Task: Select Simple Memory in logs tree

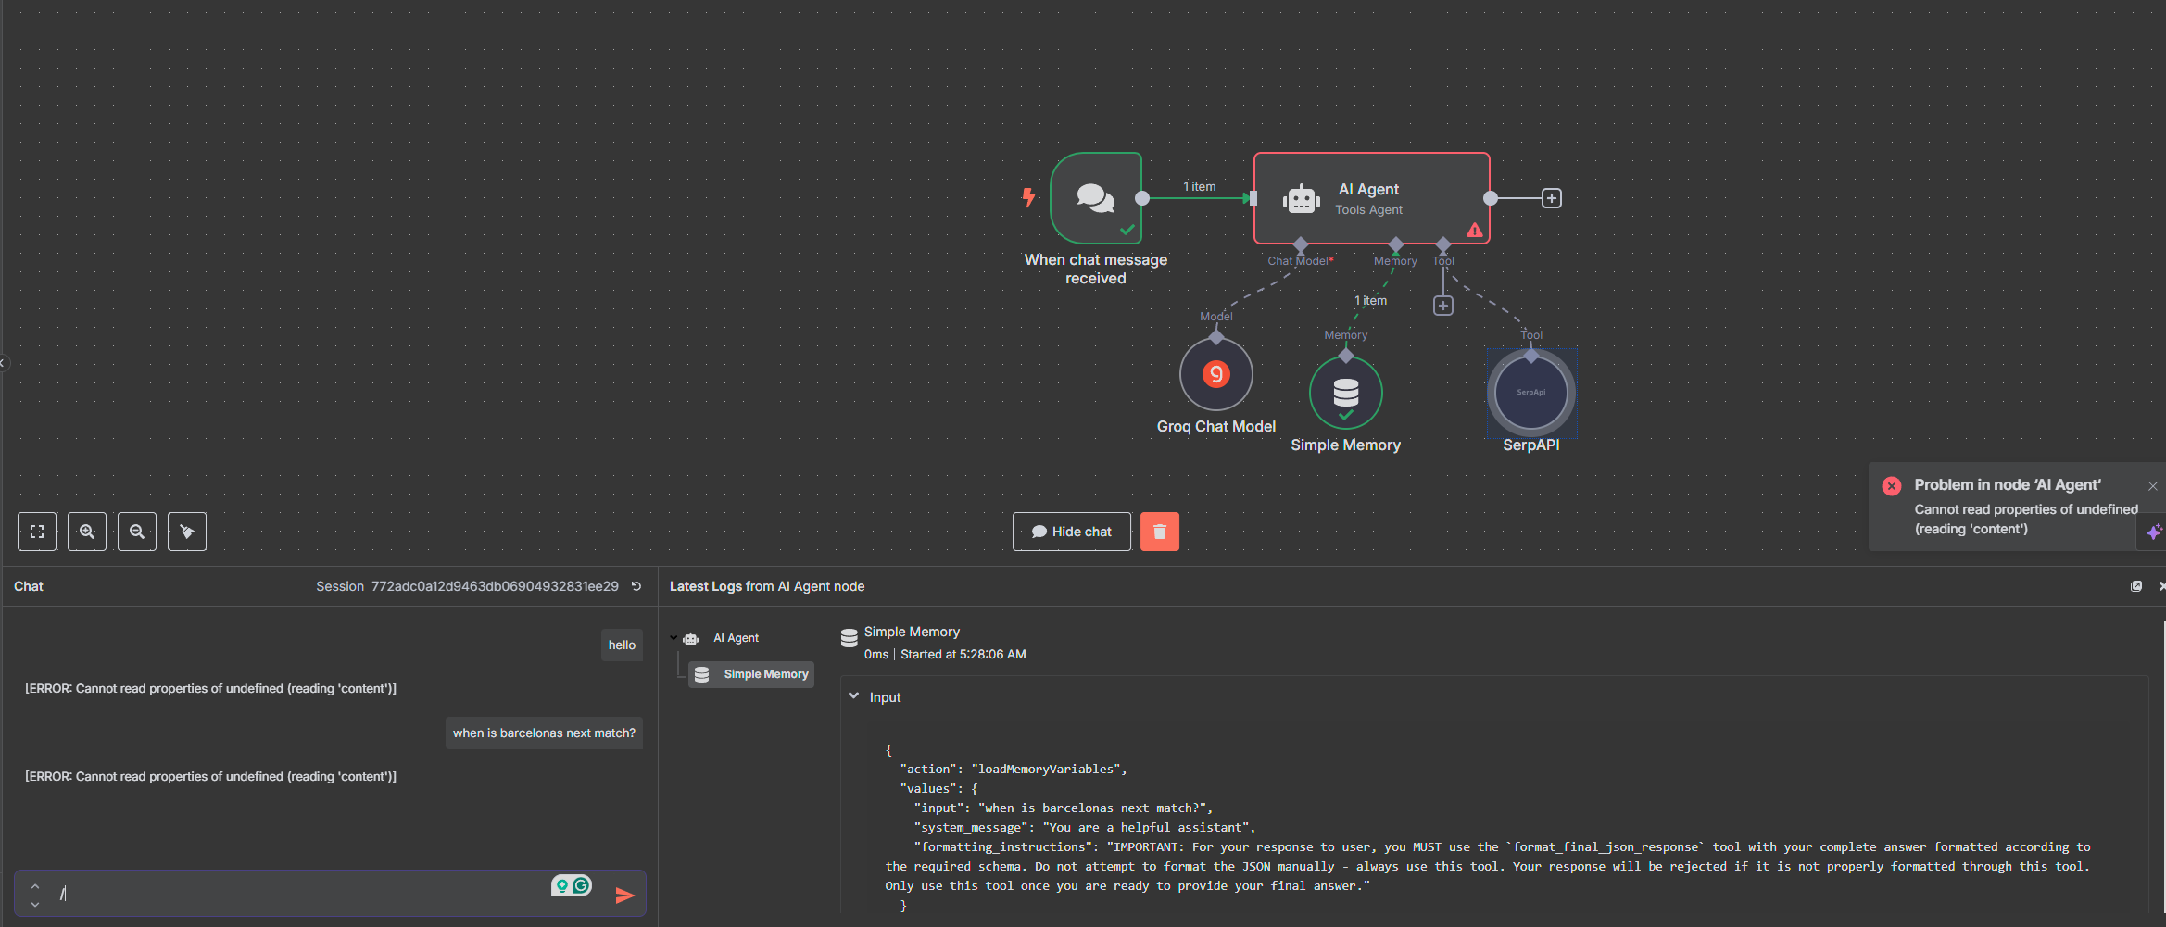Action: (751, 674)
